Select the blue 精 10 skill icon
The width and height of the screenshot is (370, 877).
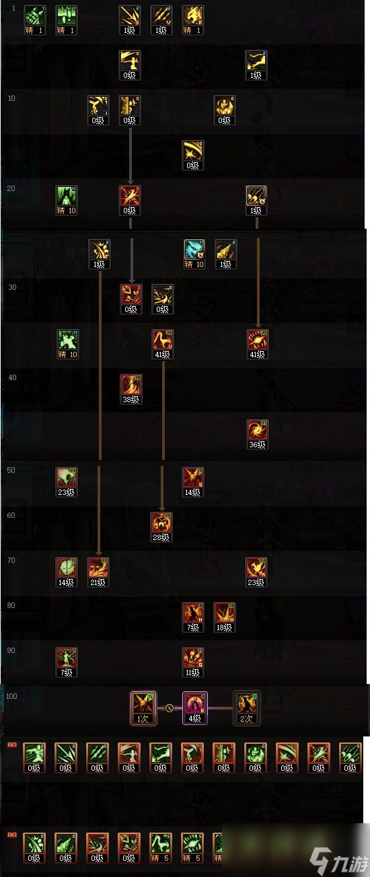(x=194, y=255)
